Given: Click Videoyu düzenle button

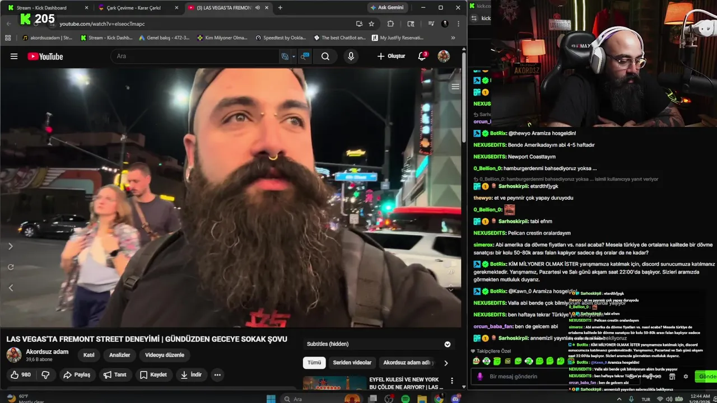Looking at the screenshot, I should [x=165, y=355].
